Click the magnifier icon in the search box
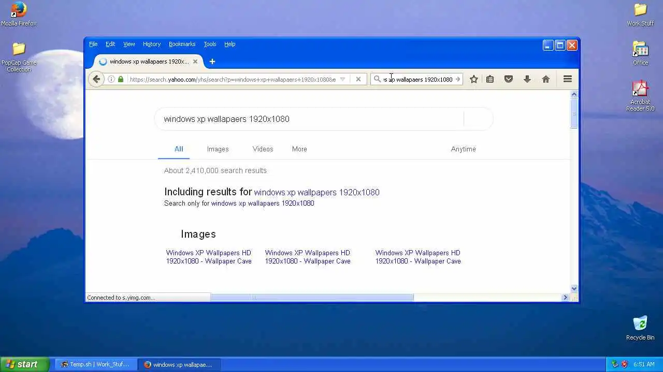 pyautogui.click(x=378, y=79)
